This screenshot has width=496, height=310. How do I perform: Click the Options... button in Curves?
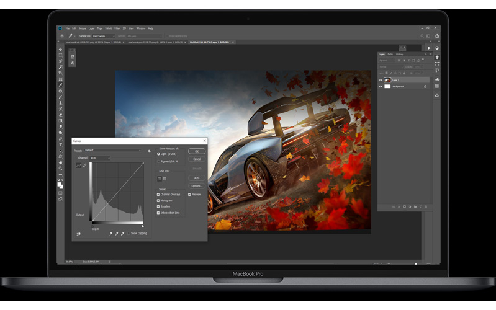pyautogui.click(x=196, y=186)
